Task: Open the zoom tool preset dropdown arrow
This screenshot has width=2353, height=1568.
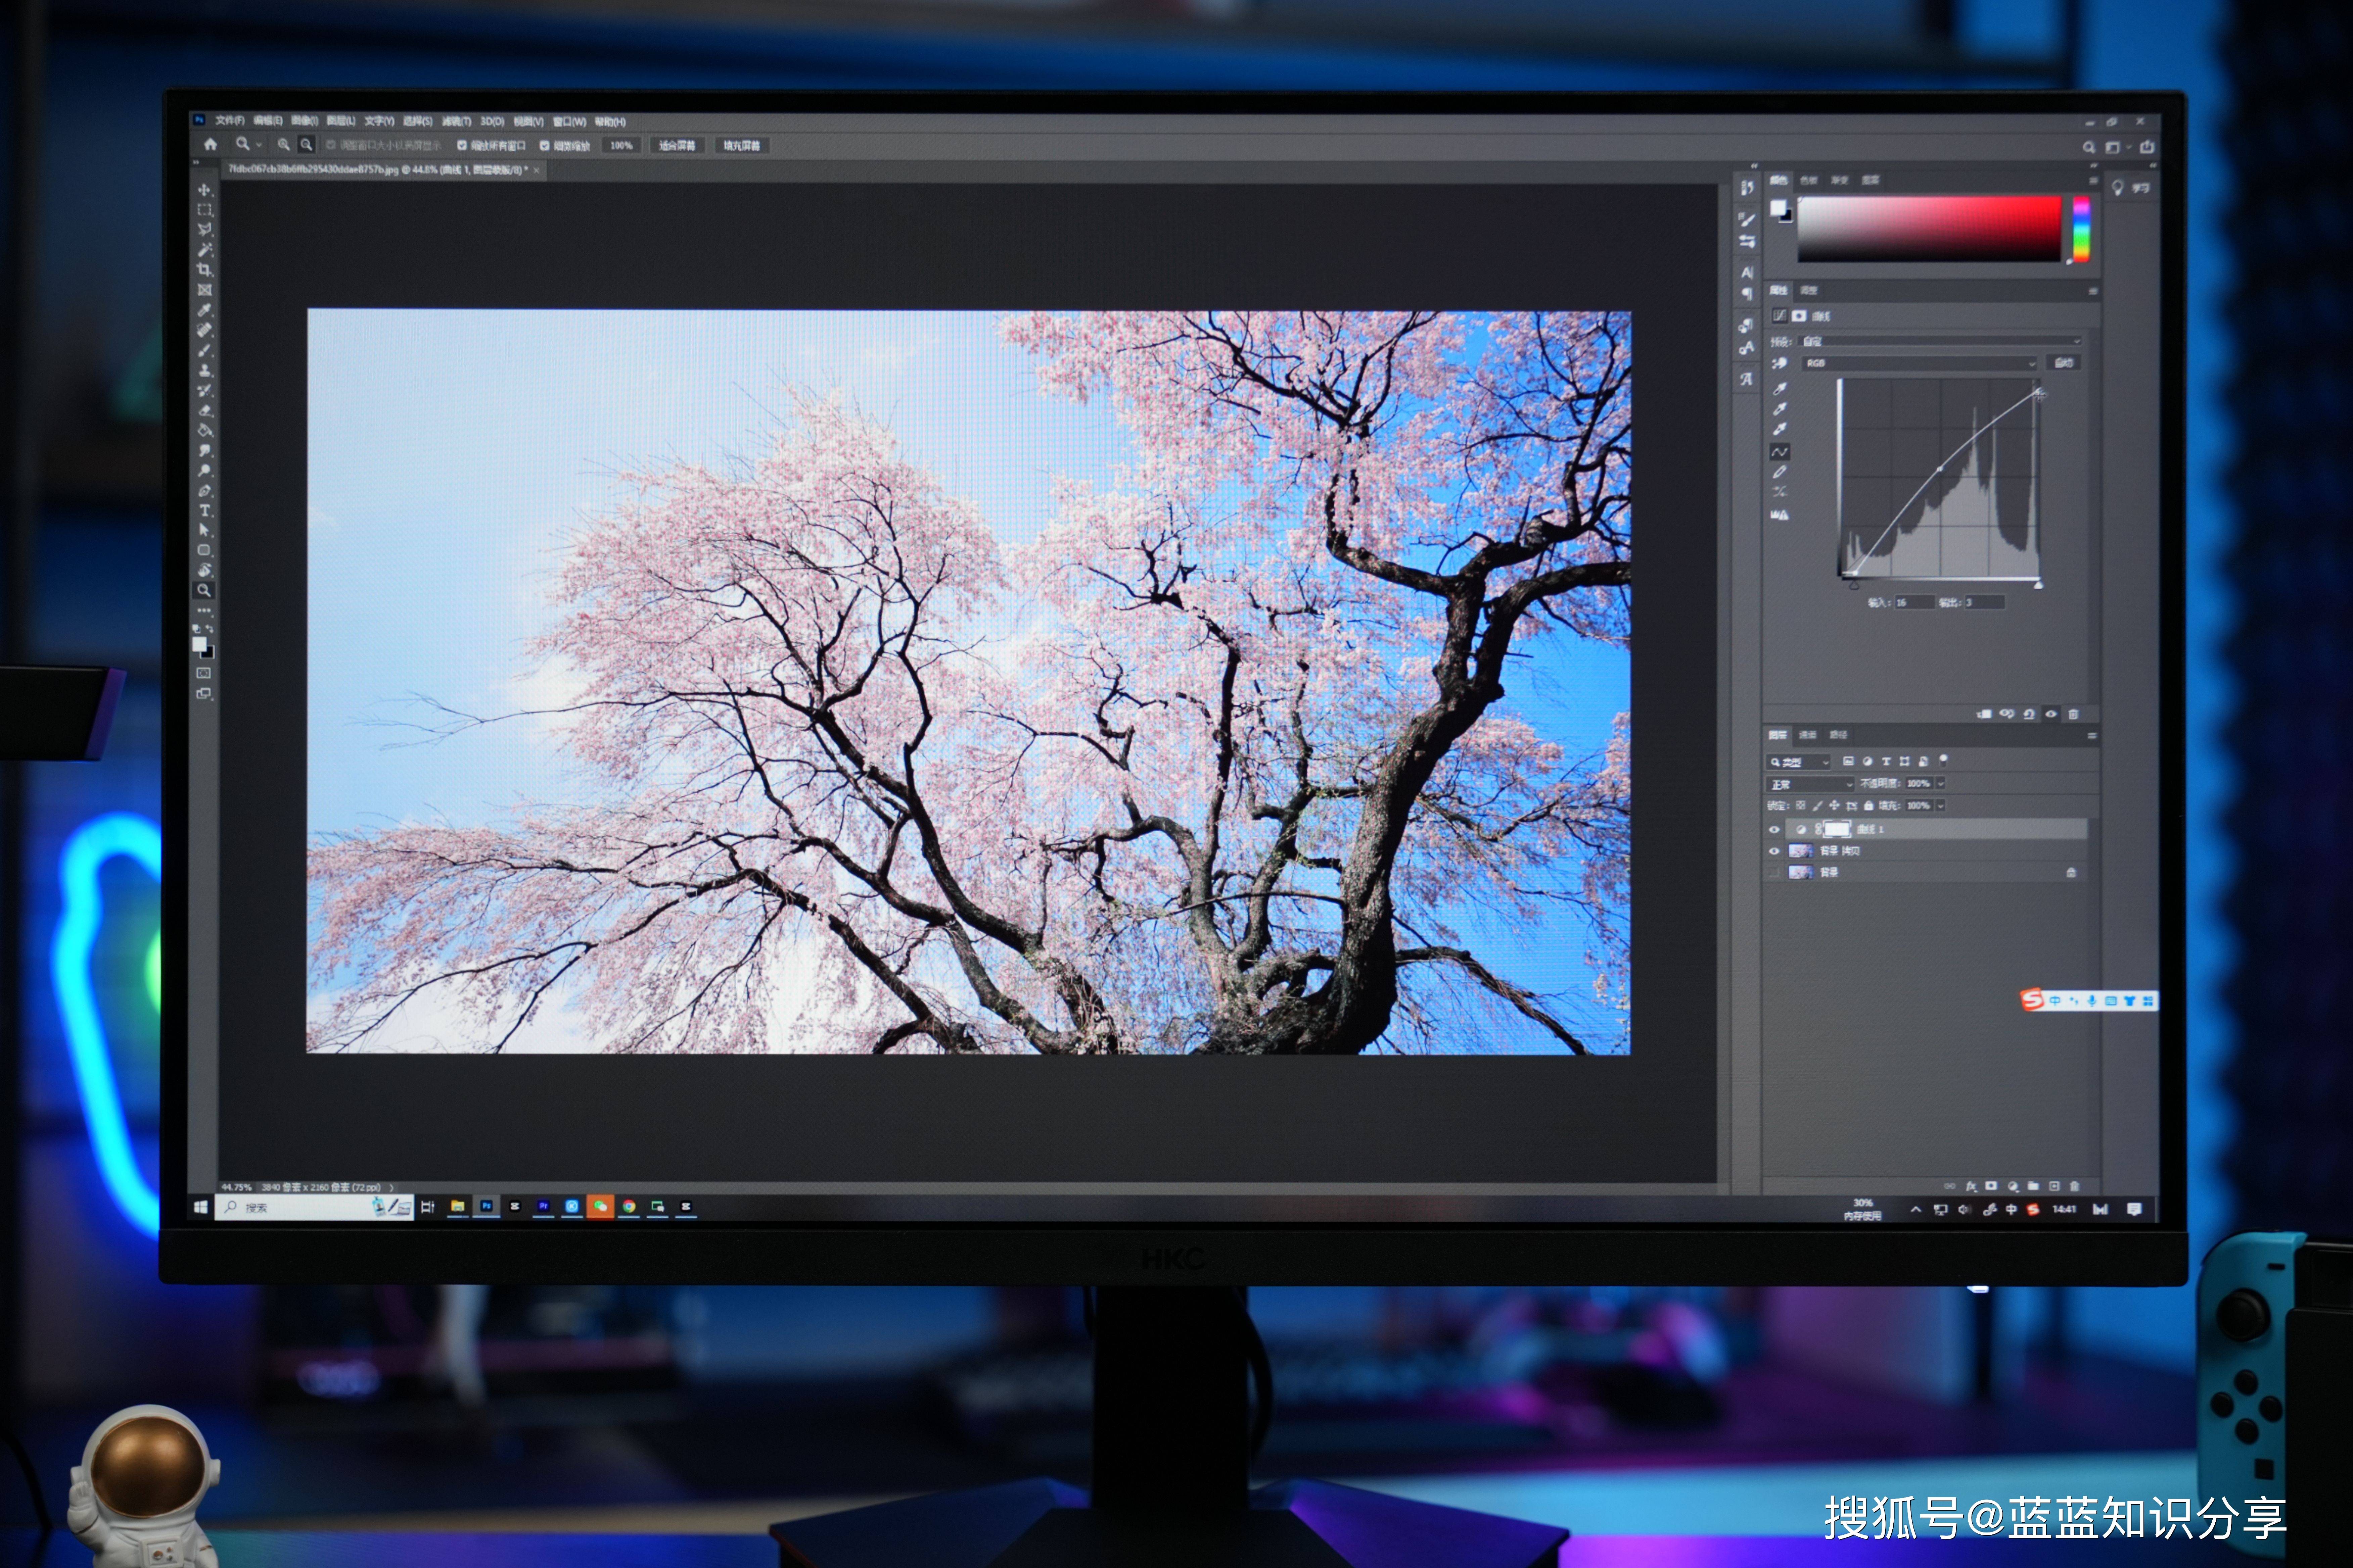Action: pos(259,145)
